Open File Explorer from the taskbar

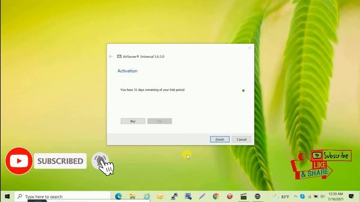click(132, 196)
